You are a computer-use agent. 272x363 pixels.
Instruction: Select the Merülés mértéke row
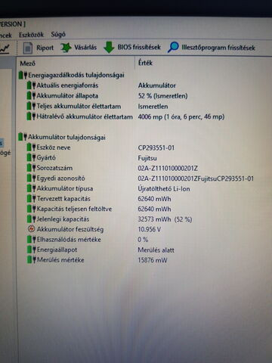(x=97, y=260)
